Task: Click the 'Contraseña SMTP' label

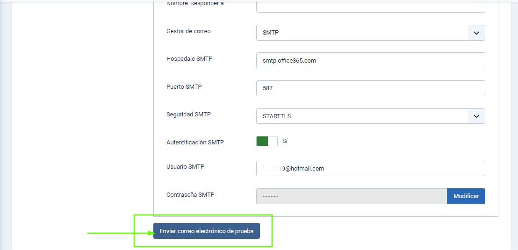Action: pos(190,195)
